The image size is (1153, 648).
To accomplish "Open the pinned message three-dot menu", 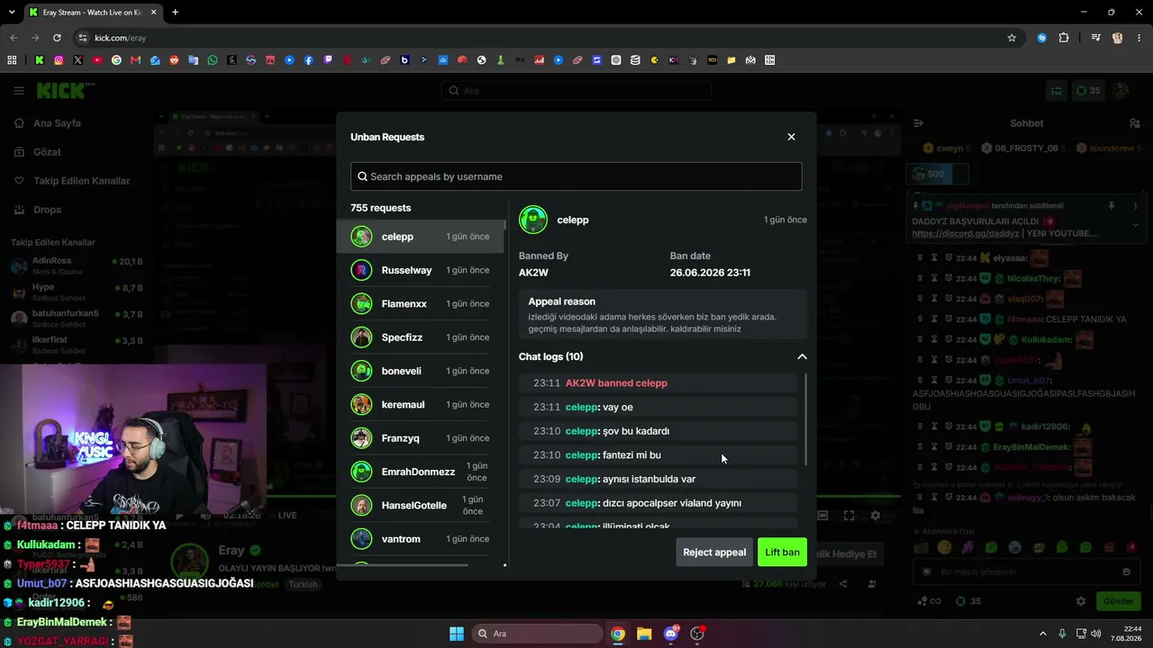I will pyautogui.click(x=1135, y=206).
